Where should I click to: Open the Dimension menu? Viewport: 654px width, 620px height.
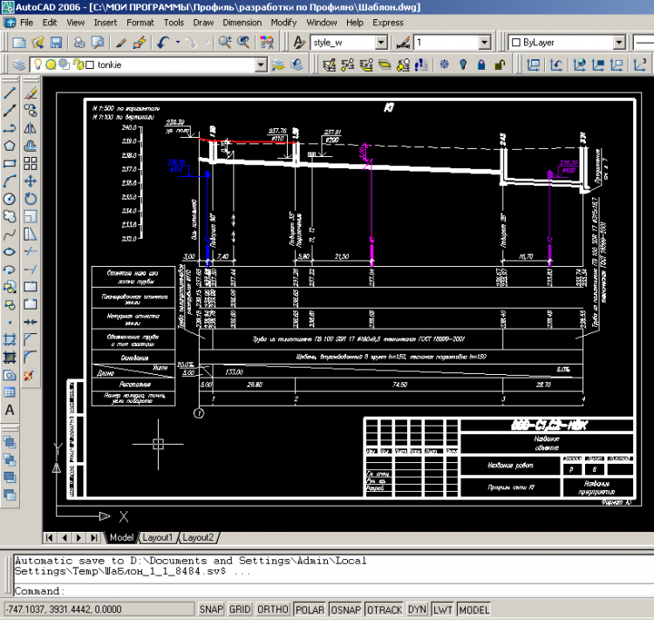(x=242, y=22)
